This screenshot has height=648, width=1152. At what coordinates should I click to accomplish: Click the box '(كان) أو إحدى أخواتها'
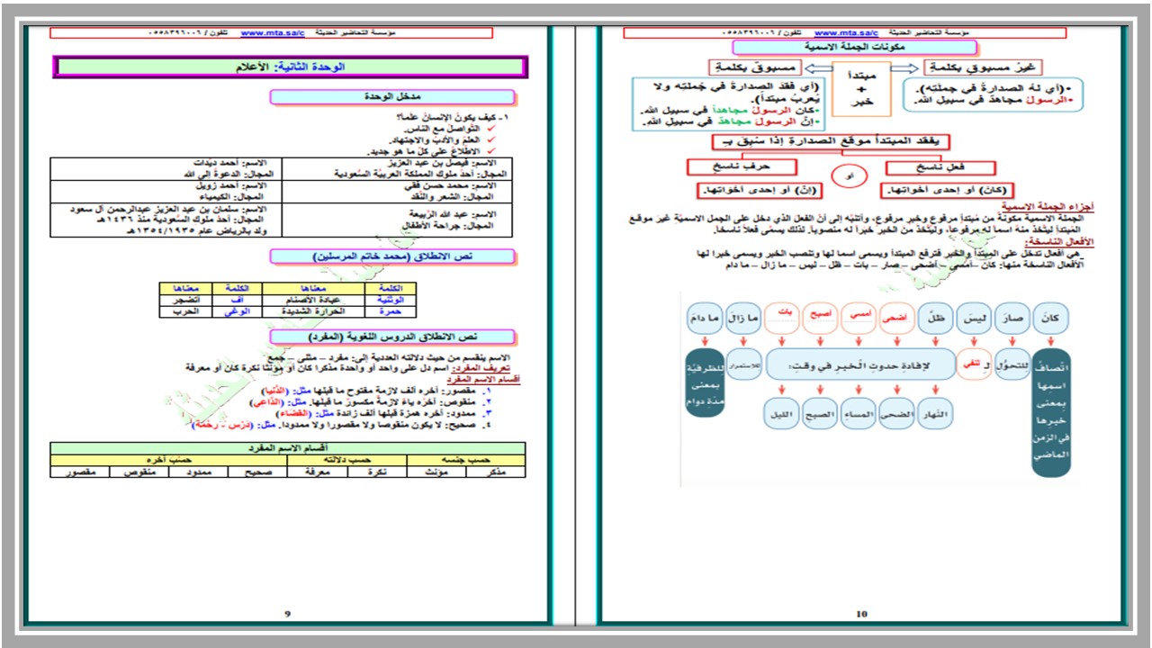point(946,191)
